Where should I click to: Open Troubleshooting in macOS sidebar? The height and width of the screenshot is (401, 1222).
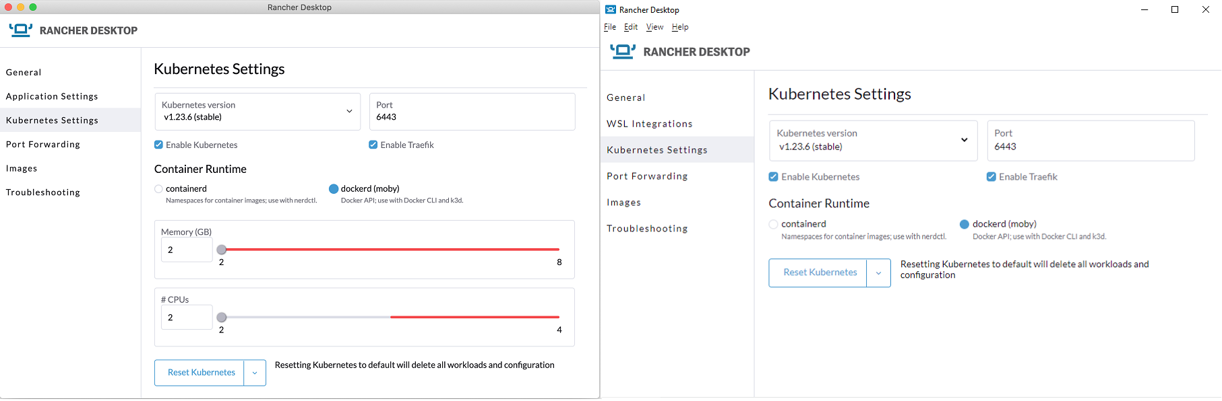[x=70, y=192]
